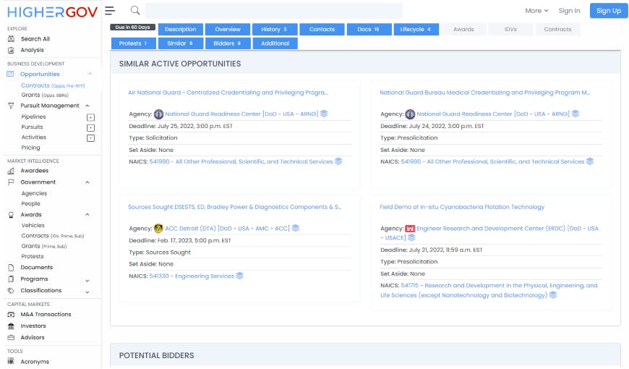Collapse the Pursuit Management section
The width and height of the screenshot is (629, 369).
coord(87,106)
